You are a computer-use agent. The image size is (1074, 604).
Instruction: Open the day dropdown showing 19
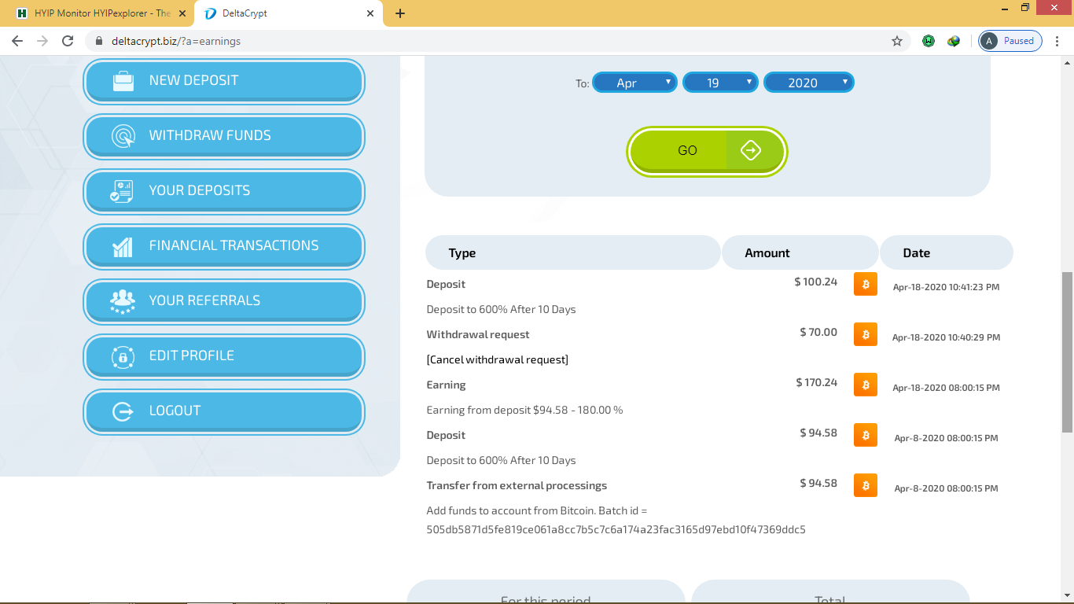click(x=719, y=83)
